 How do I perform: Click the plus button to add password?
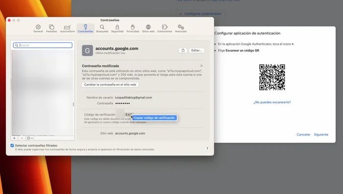(14, 138)
